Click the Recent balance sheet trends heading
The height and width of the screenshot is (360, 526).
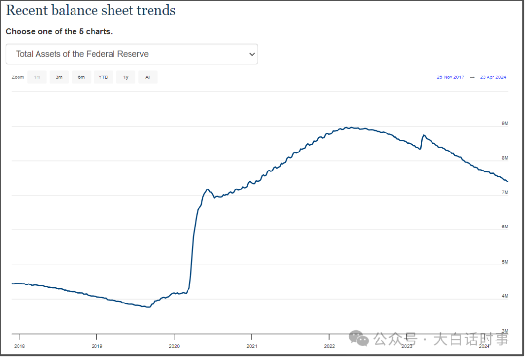(x=91, y=10)
